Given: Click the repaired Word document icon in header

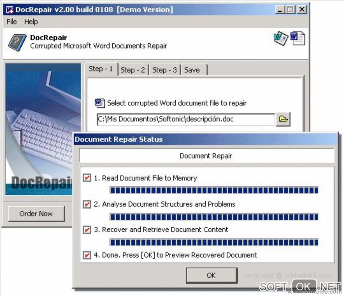Looking at the screenshot, I should click(x=297, y=38).
